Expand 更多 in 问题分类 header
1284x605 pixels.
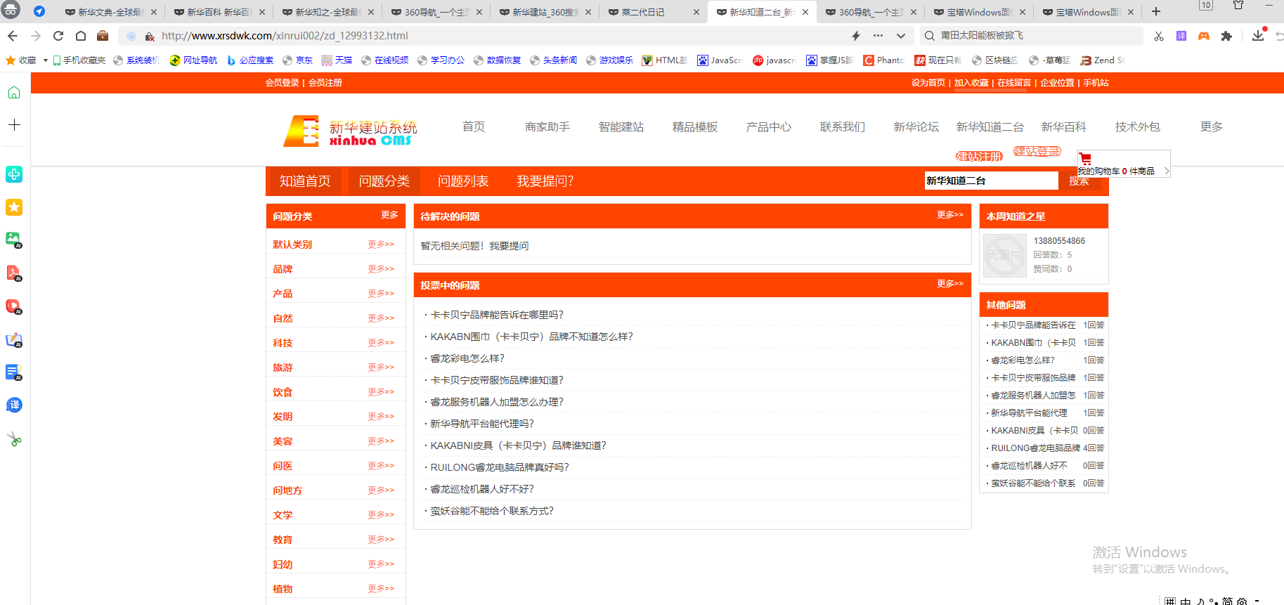coord(389,215)
